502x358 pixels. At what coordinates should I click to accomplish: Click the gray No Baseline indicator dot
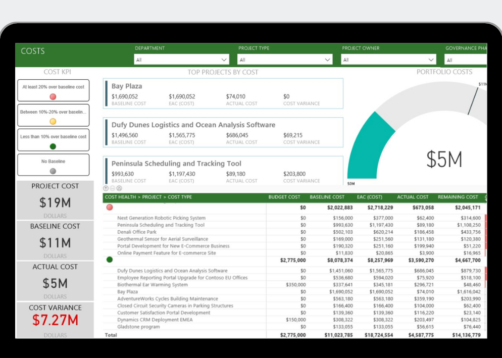point(53,171)
